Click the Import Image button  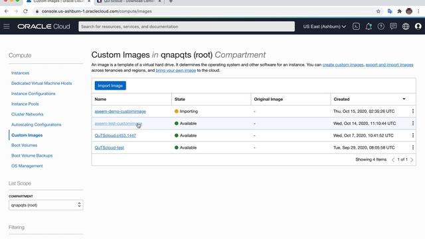point(110,86)
